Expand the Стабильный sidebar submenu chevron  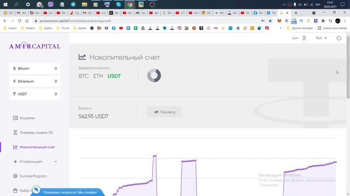(56, 162)
